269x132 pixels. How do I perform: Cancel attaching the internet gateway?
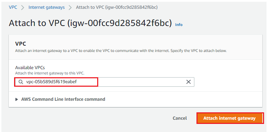[x=180, y=118]
